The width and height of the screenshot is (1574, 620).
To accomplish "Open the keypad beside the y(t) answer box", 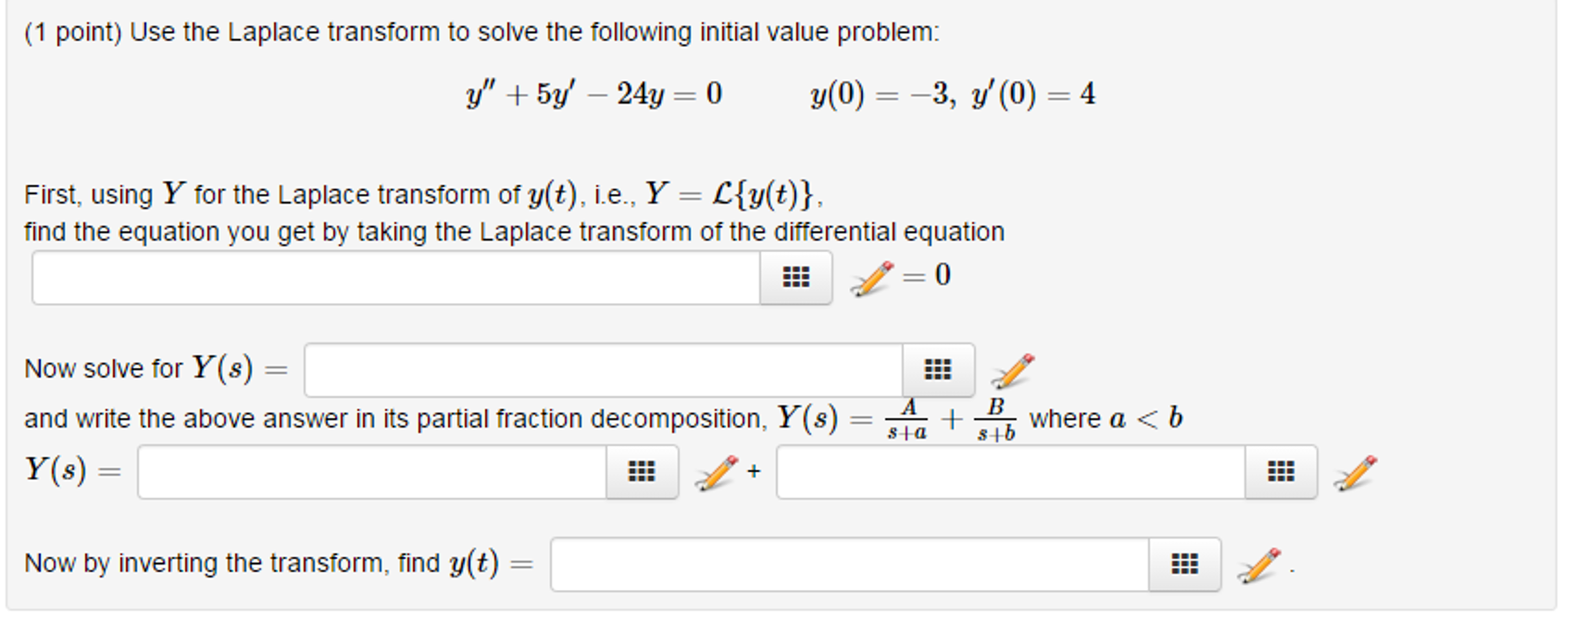I will point(1184,564).
